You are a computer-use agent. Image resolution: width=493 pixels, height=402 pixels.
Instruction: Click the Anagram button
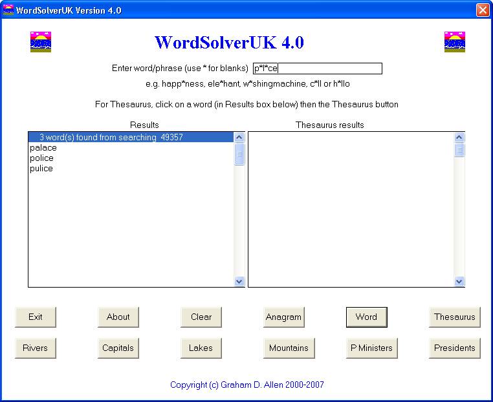283,317
